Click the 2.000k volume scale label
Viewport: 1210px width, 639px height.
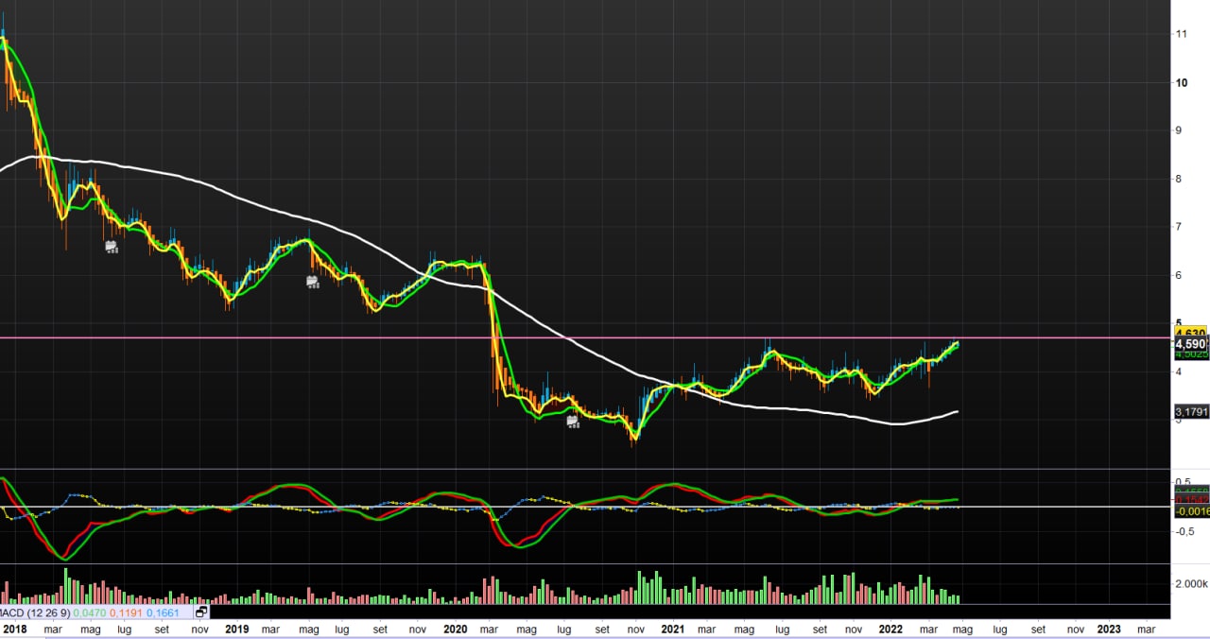point(1190,583)
